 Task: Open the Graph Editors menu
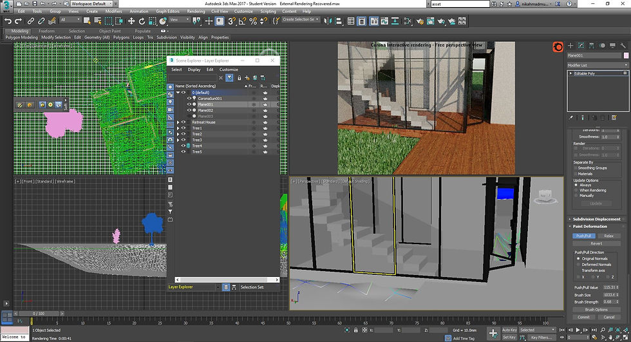click(167, 11)
